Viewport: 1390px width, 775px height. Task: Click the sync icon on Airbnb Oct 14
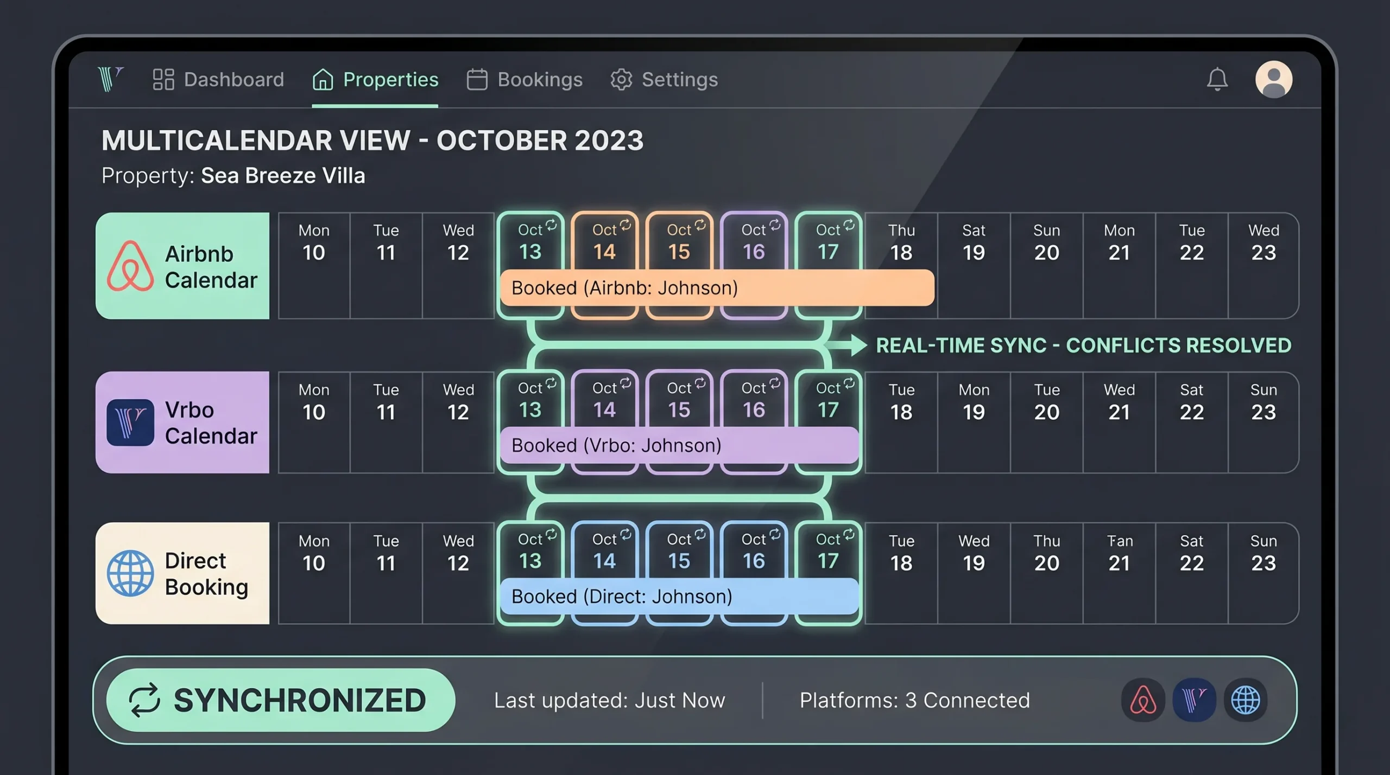625,225
